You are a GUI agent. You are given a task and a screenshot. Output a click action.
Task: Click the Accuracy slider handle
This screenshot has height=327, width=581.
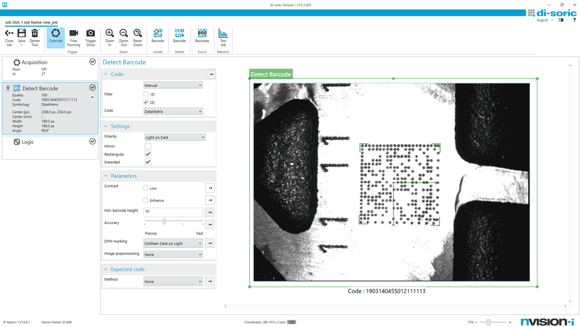pyautogui.click(x=164, y=222)
